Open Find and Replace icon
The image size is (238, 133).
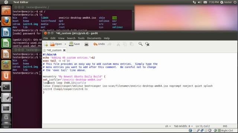click(147, 44)
